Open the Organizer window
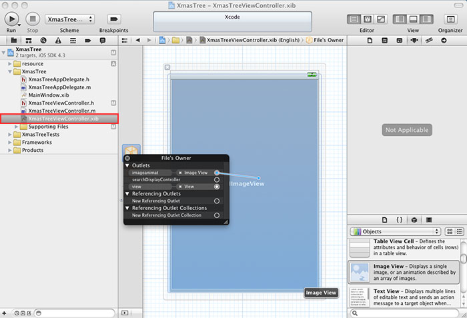467x318 pixels. click(450, 19)
